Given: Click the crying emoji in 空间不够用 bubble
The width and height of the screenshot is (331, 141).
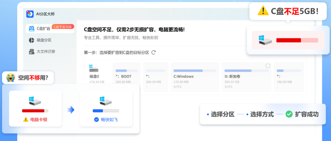Looking at the screenshot, I should coord(10,78).
